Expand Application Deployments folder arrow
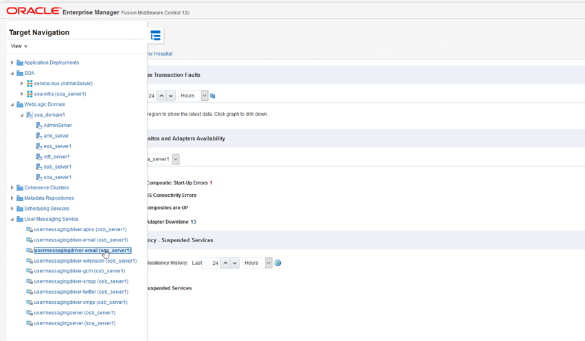This screenshot has height=341, width=585. (x=12, y=62)
